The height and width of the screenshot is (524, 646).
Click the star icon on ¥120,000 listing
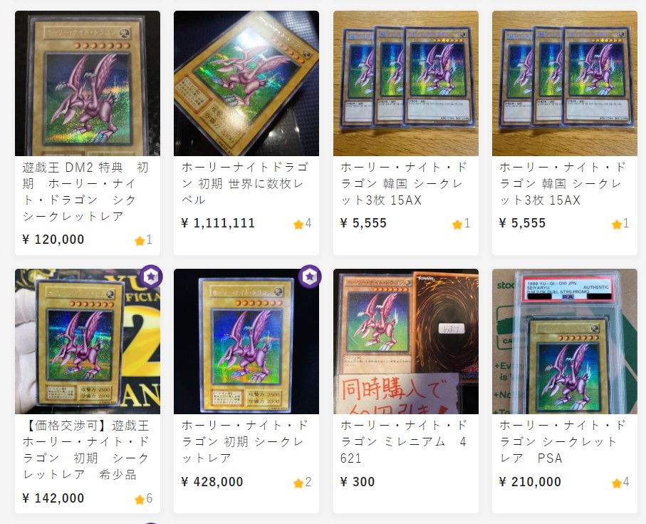[140, 241]
